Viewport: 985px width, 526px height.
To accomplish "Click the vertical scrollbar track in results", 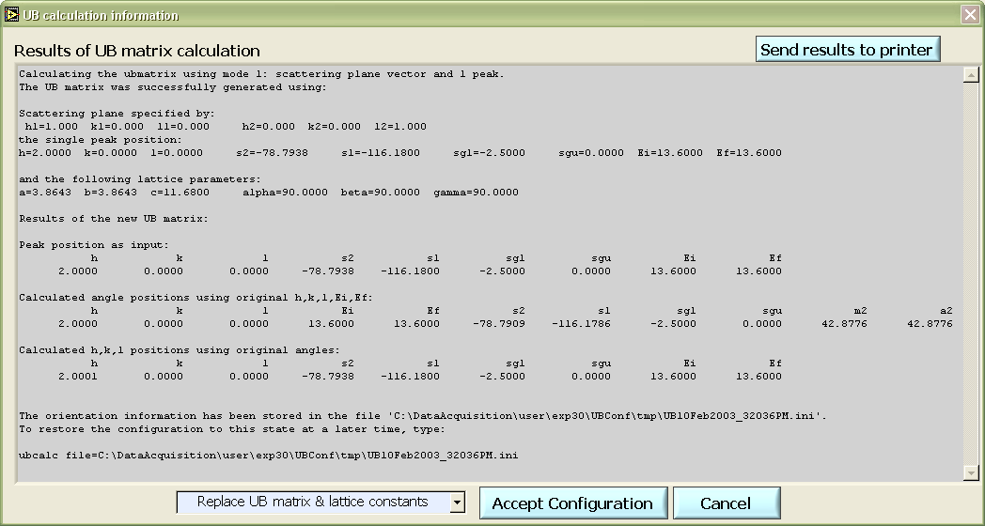I will (x=971, y=272).
